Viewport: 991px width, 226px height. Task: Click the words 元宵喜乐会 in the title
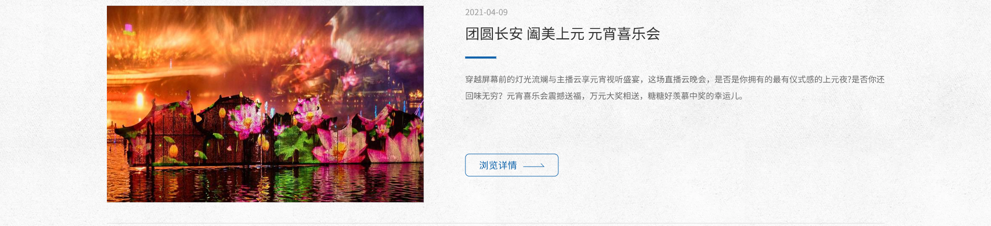pos(624,34)
